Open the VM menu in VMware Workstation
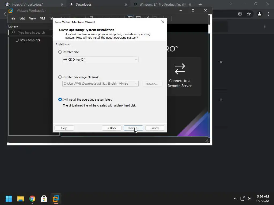This screenshot has height=205, width=274. [x=43, y=18]
